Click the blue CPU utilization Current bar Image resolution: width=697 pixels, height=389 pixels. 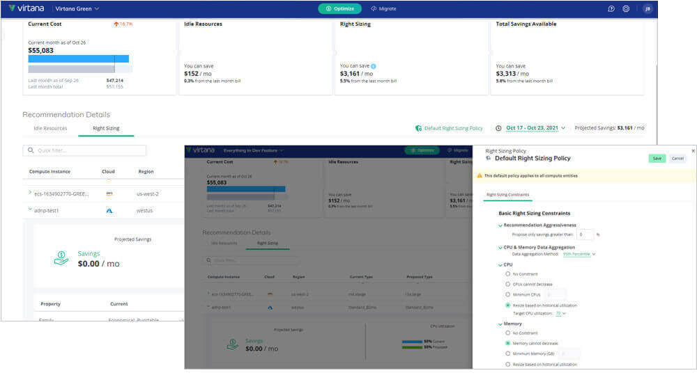412,342
